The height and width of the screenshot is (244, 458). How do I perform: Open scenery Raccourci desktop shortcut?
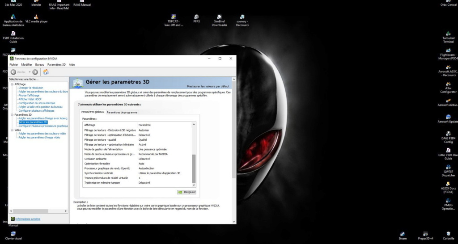[242, 21]
